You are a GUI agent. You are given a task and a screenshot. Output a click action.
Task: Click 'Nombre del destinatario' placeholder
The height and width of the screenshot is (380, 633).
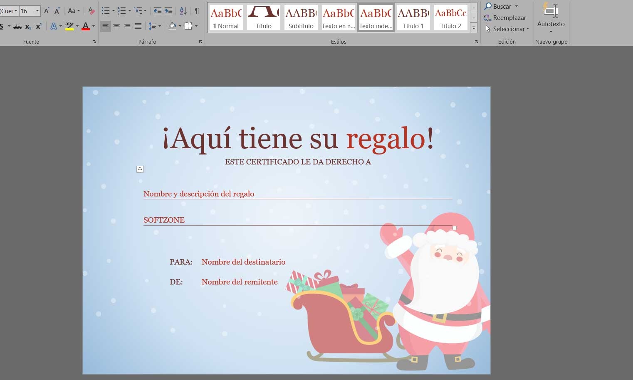[243, 262]
